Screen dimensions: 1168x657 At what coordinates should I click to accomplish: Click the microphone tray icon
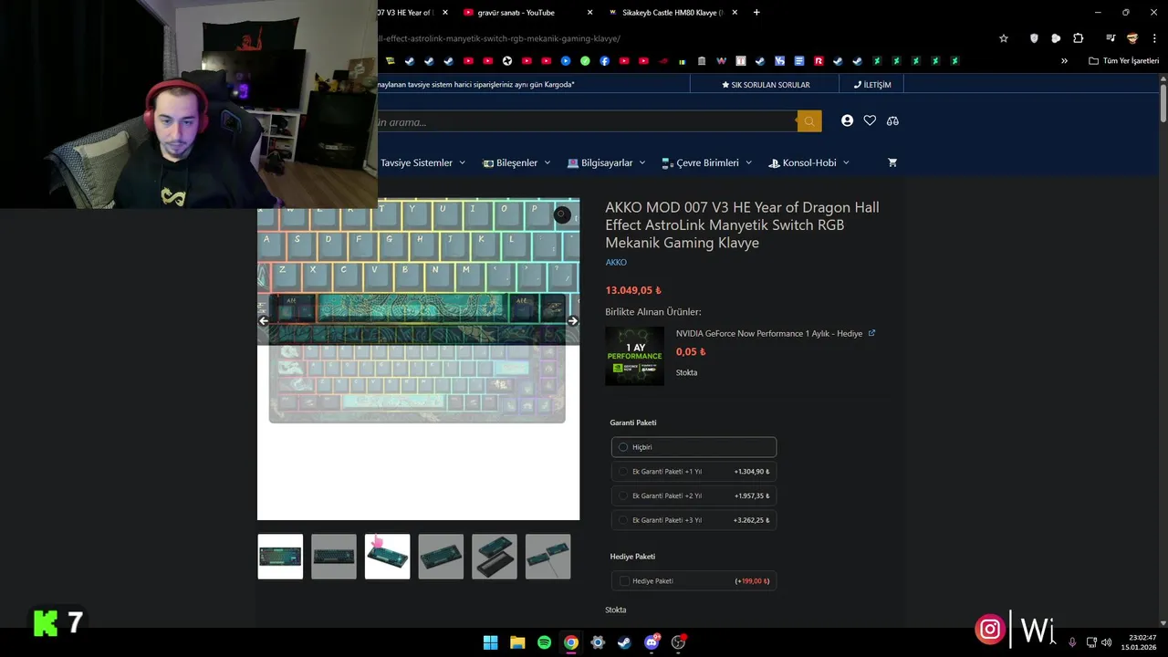1072,642
